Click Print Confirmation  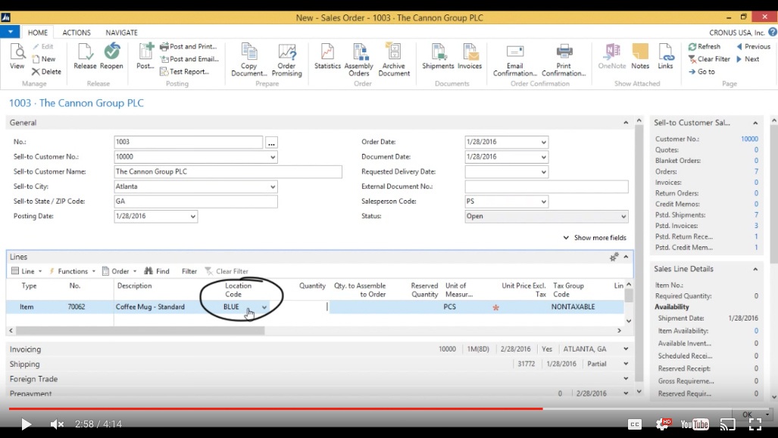tap(564, 60)
